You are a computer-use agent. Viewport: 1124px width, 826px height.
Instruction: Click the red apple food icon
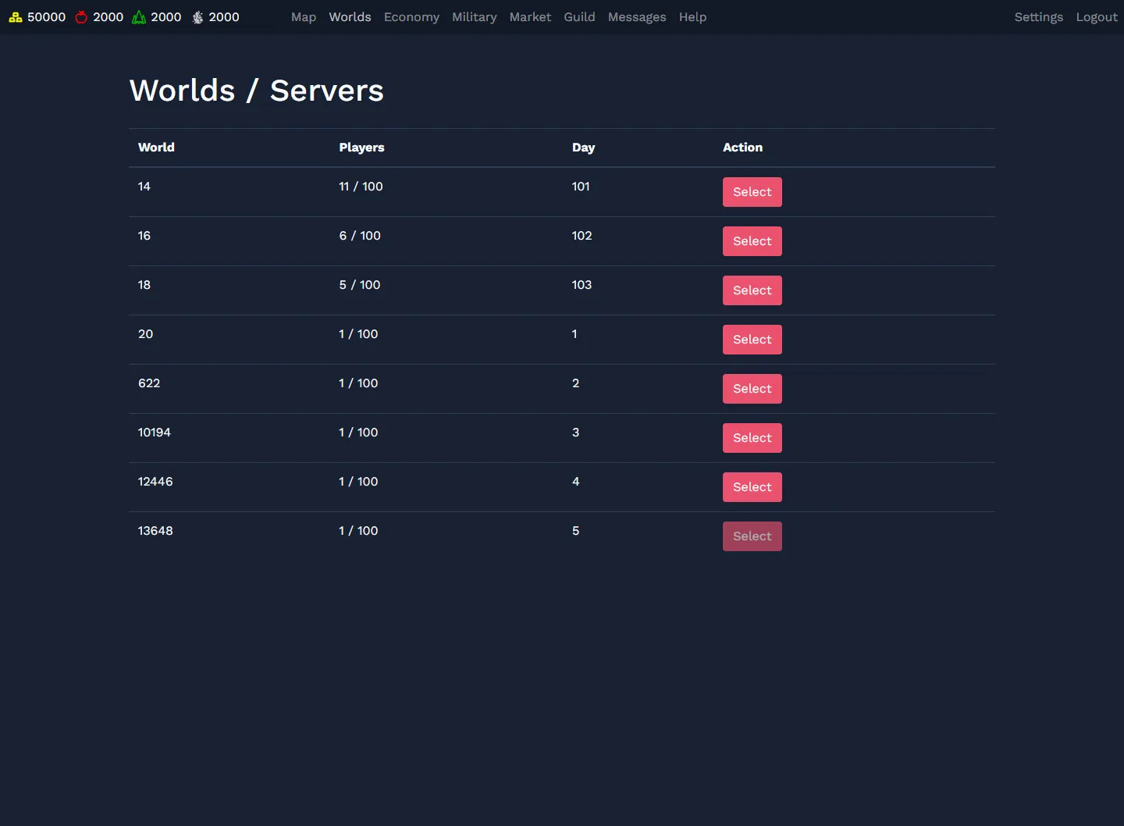coord(81,17)
